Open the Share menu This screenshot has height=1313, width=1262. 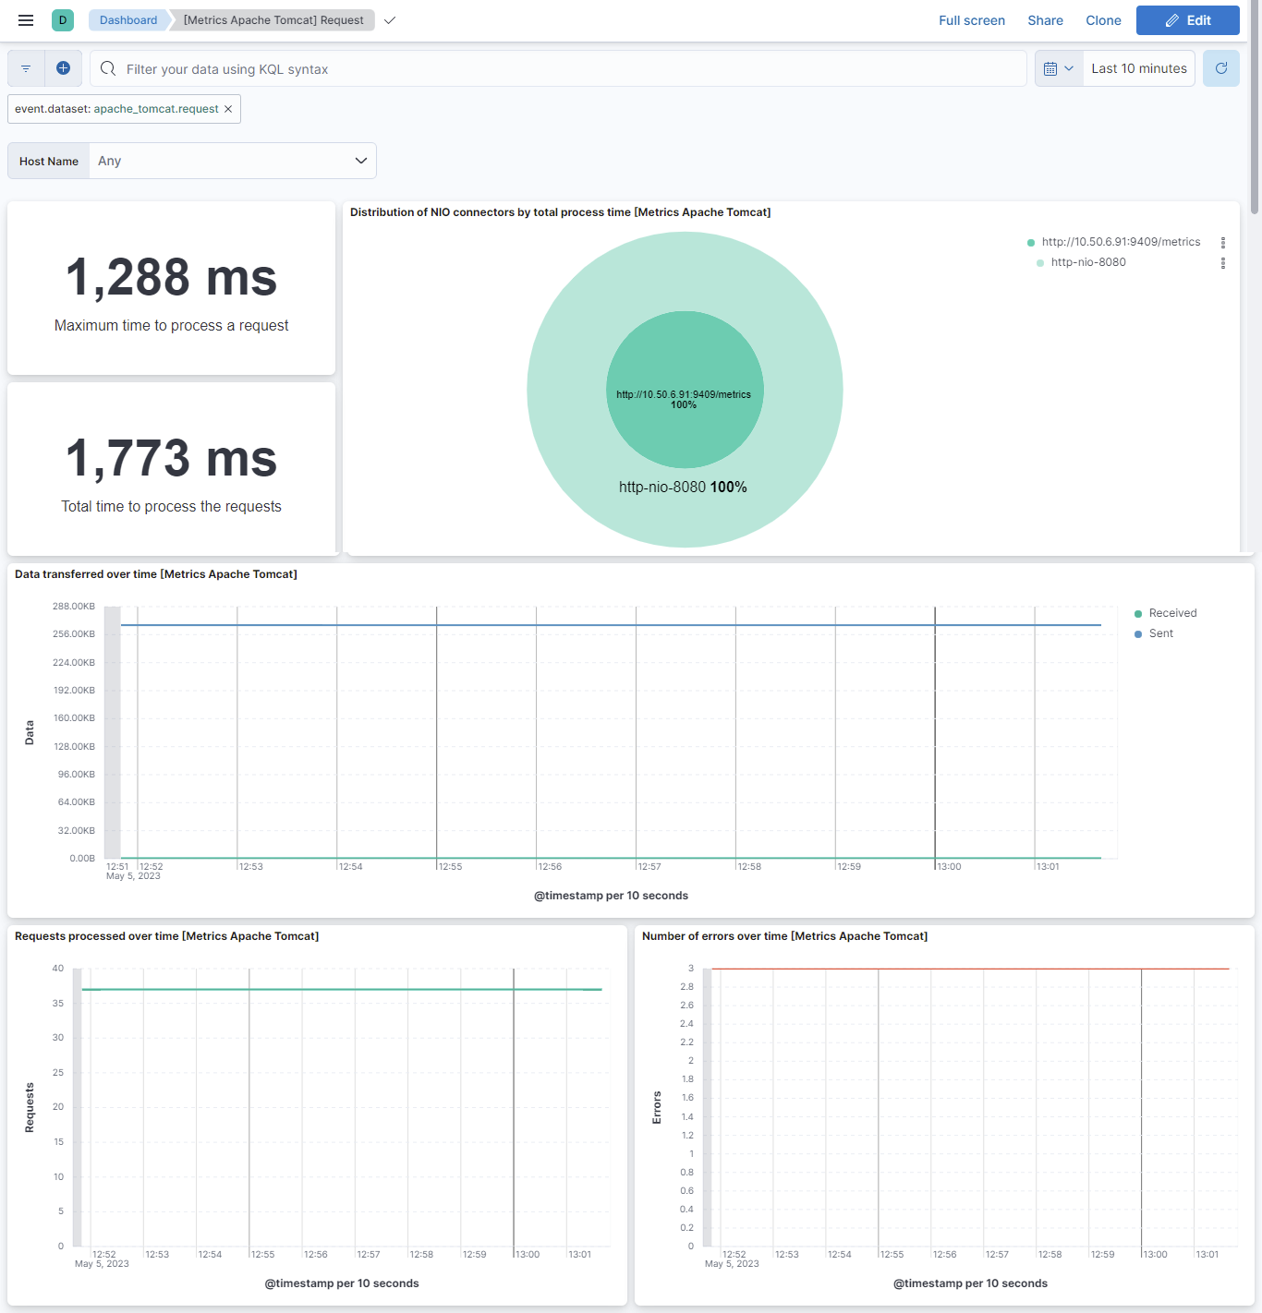(x=1045, y=20)
